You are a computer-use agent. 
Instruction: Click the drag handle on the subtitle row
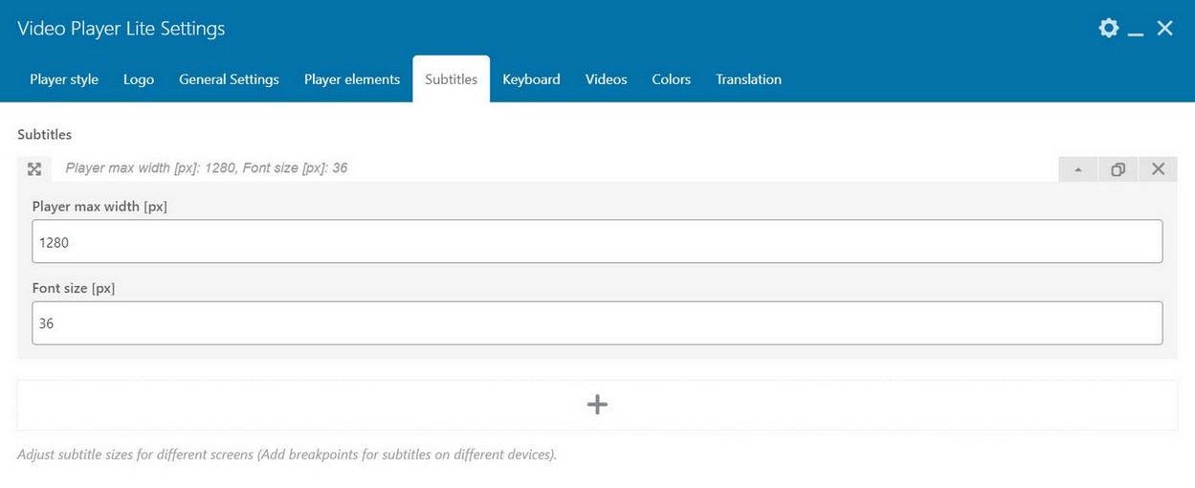point(34,169)
